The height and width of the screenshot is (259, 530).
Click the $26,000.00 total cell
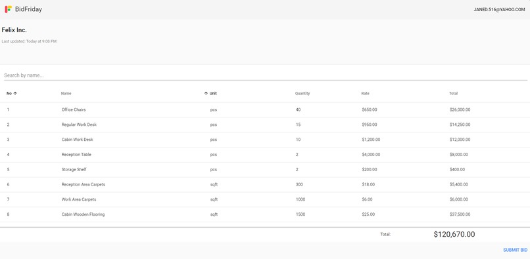point(460,110)
